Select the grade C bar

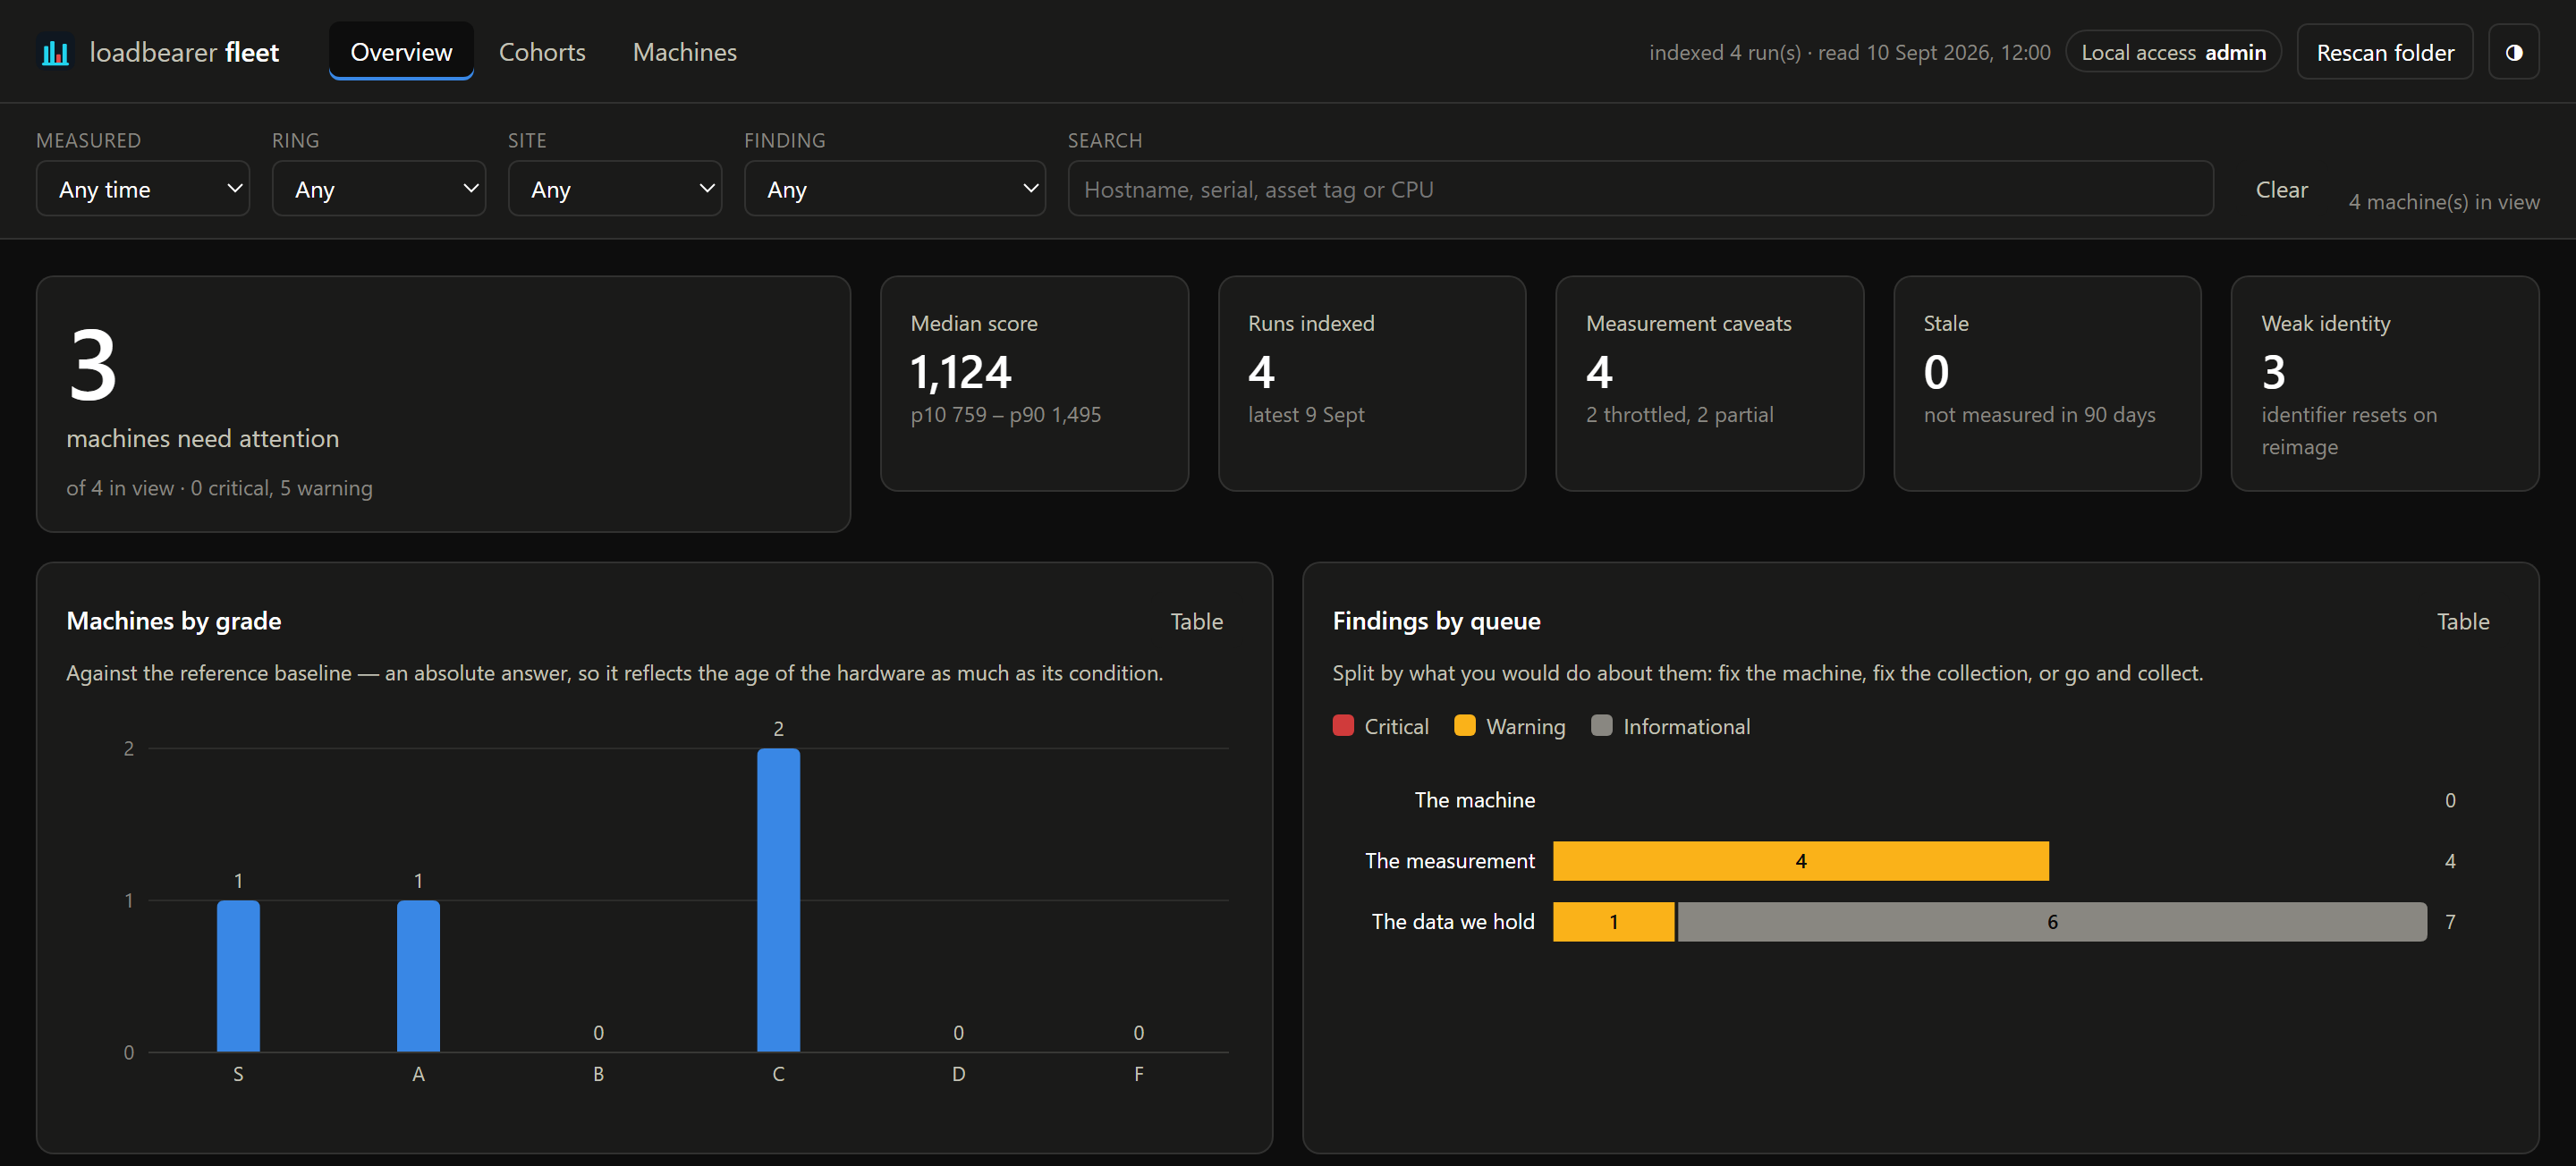(x=778, y=900)
